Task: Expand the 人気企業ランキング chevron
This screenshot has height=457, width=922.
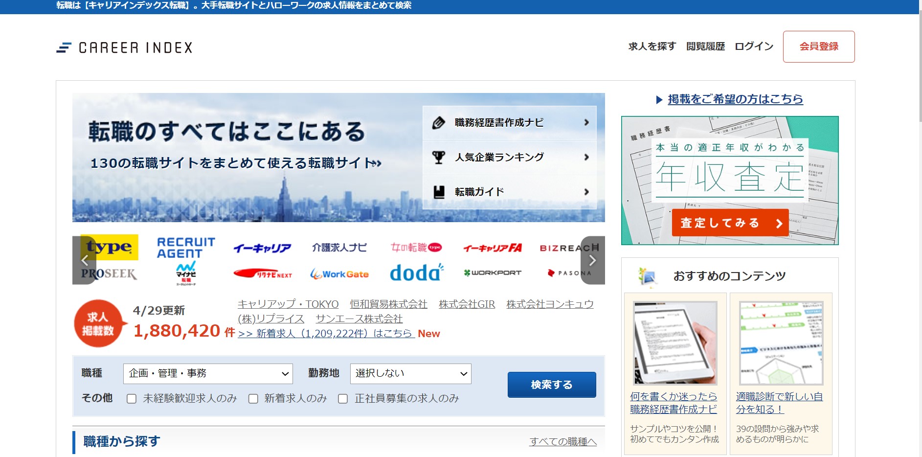Action: click(x=585, y=157)
